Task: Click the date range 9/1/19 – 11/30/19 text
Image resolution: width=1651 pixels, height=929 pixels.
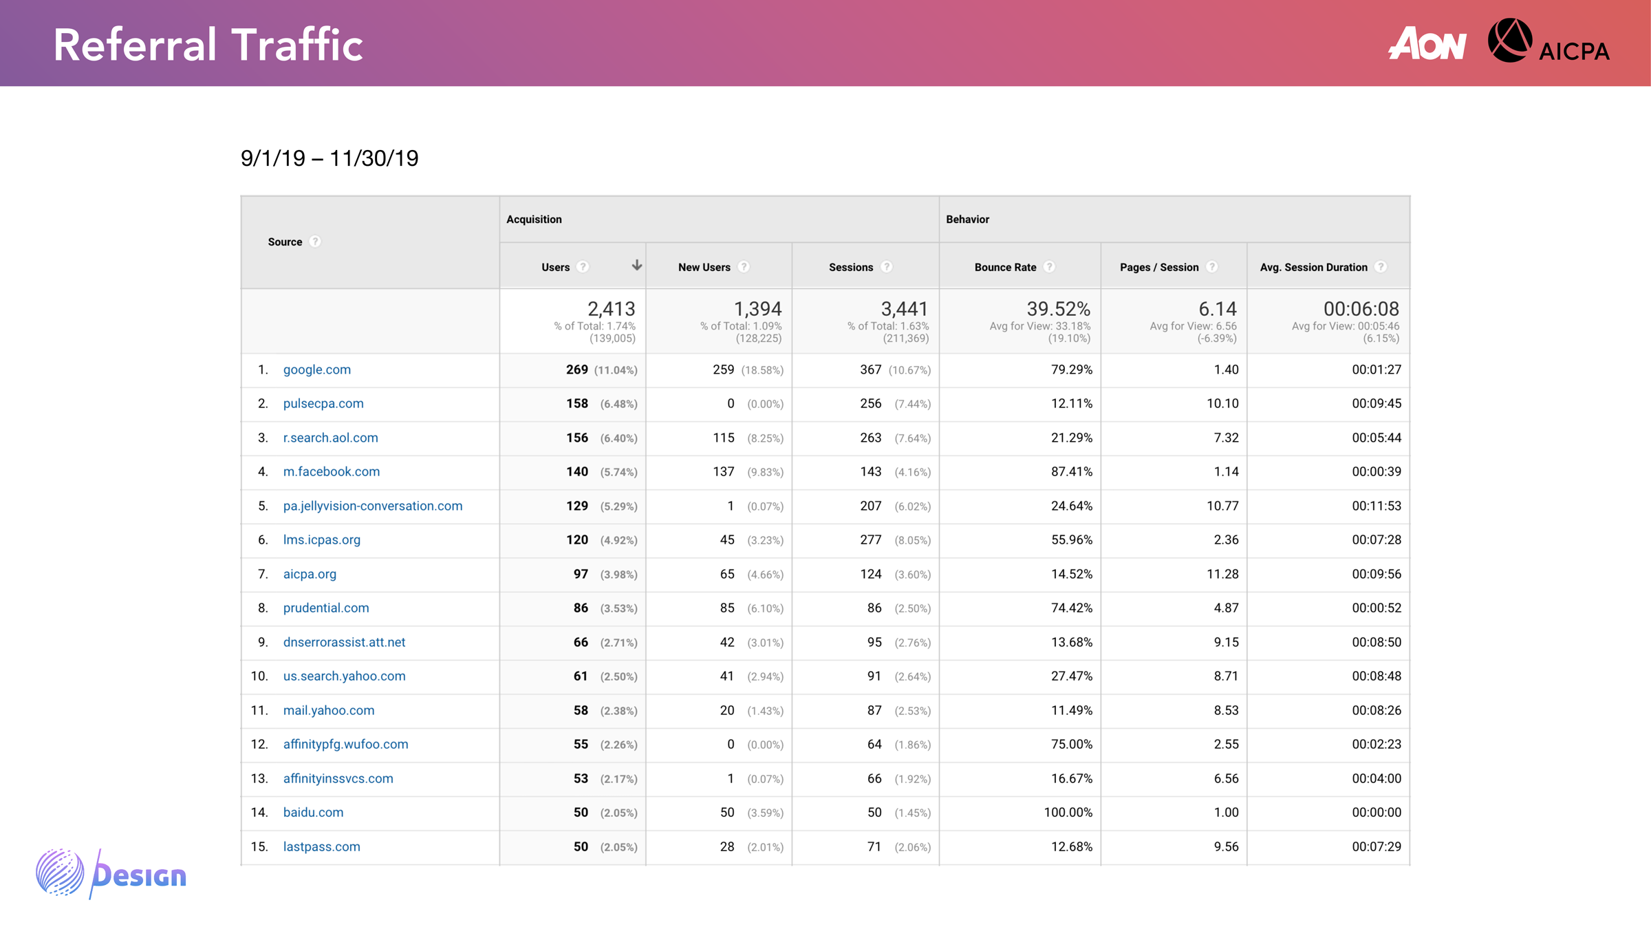Action: click(330, 158)
